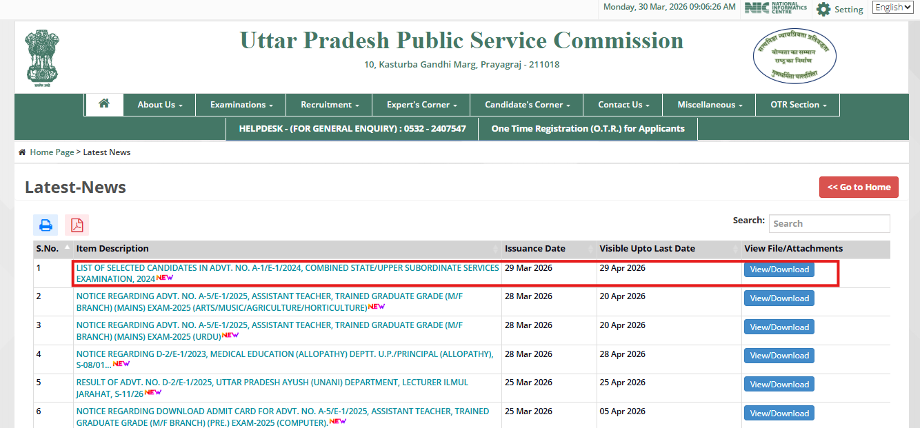Change language using the English selector
The height and width of the screenshot is (428, 920).
892,6
